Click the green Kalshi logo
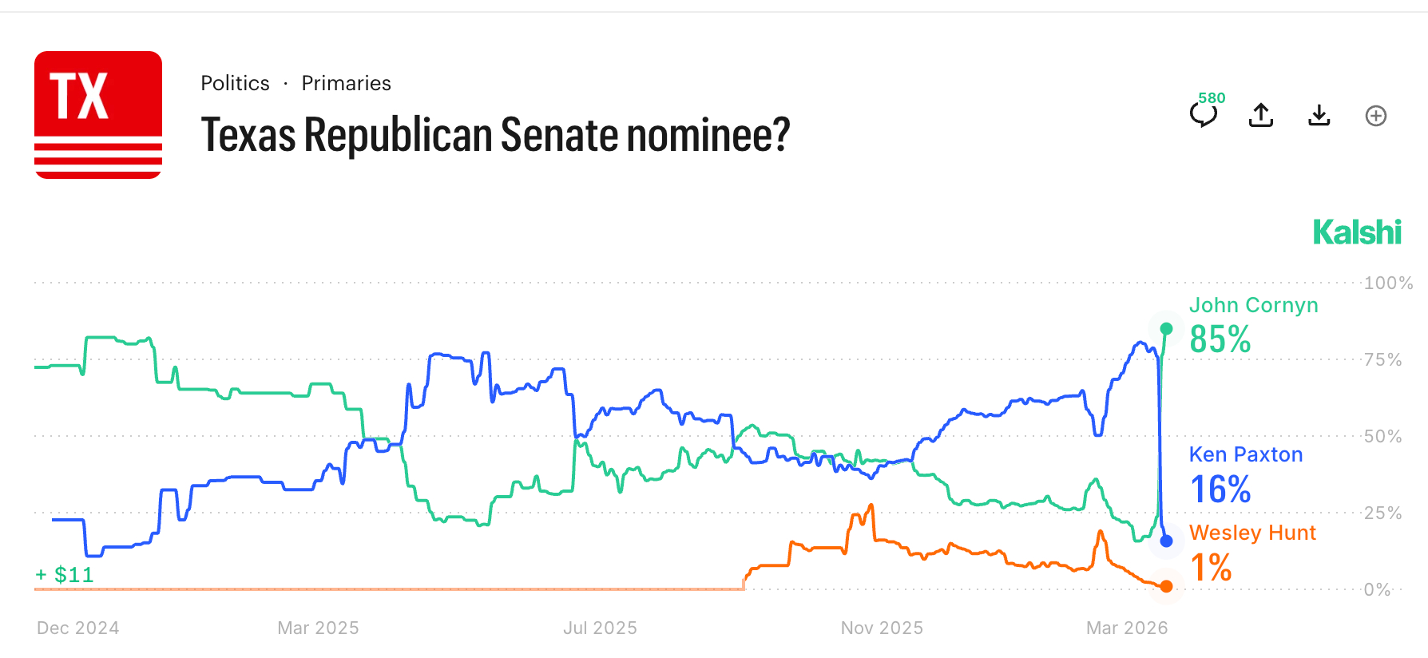The height and width of the screenshot is (658, 1428). [1357, 232]
